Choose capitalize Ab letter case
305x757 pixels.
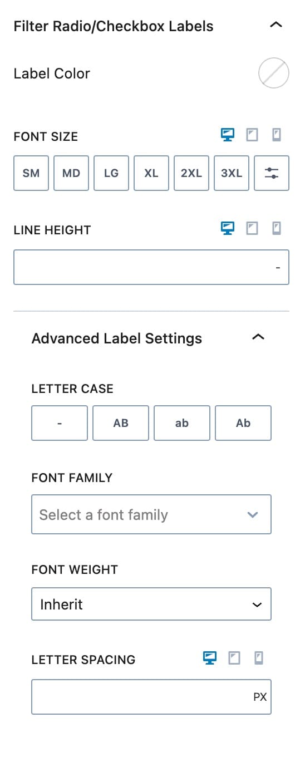[243, 423]
